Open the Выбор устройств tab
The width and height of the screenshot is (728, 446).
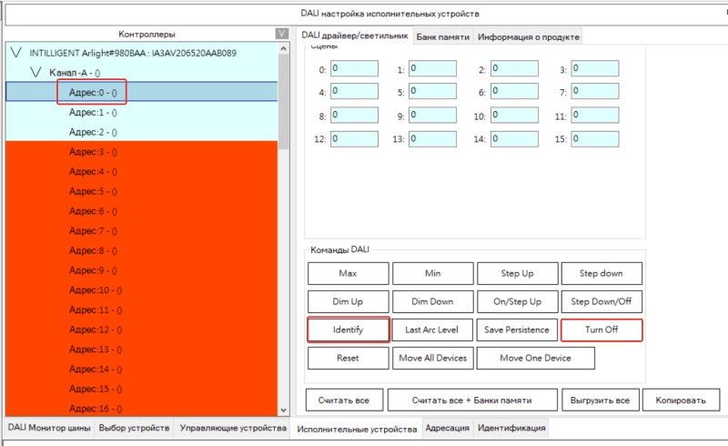point(134,428)
